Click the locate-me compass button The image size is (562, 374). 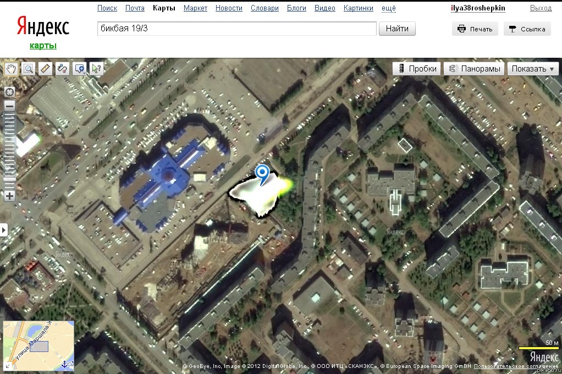point(9,91)
